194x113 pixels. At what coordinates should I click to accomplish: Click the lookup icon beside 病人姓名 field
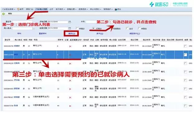click(x=34, y=28)
